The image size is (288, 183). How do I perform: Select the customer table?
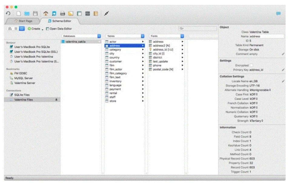pos(125,61)
